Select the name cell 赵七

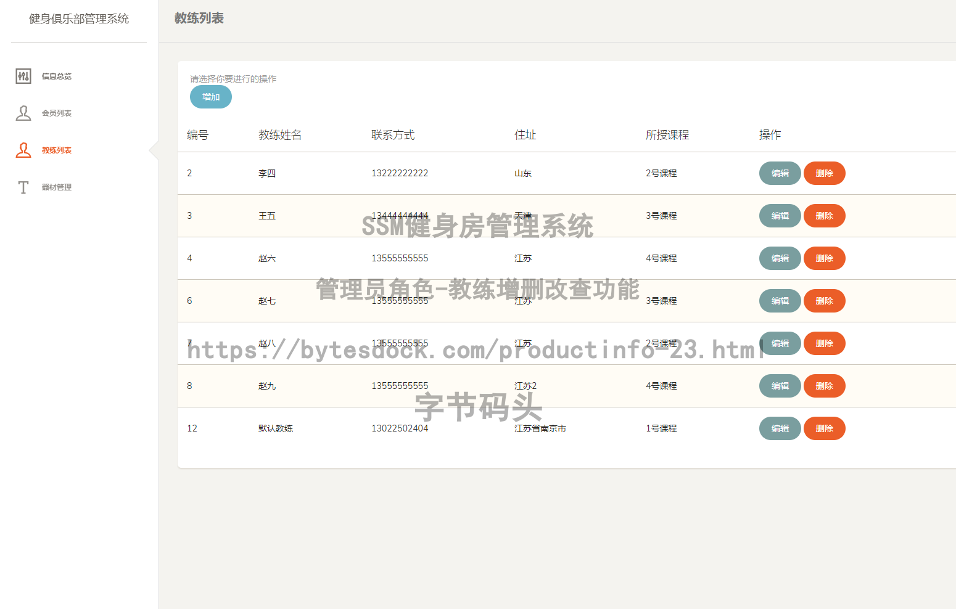pyautogui.click(x=267, y=301)
